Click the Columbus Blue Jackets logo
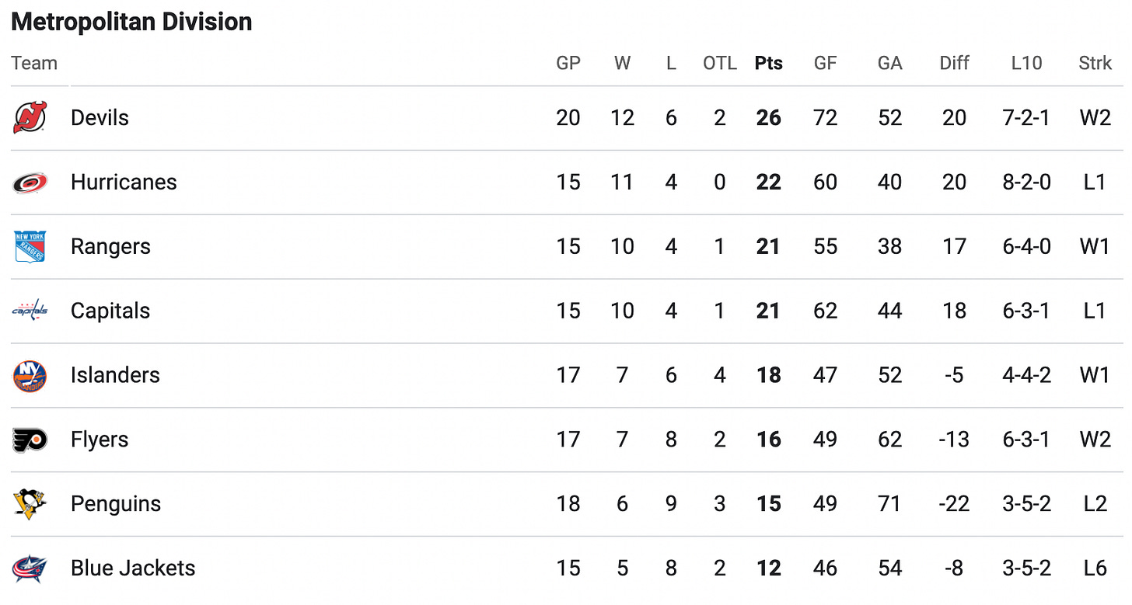 (x=30, y=568)
